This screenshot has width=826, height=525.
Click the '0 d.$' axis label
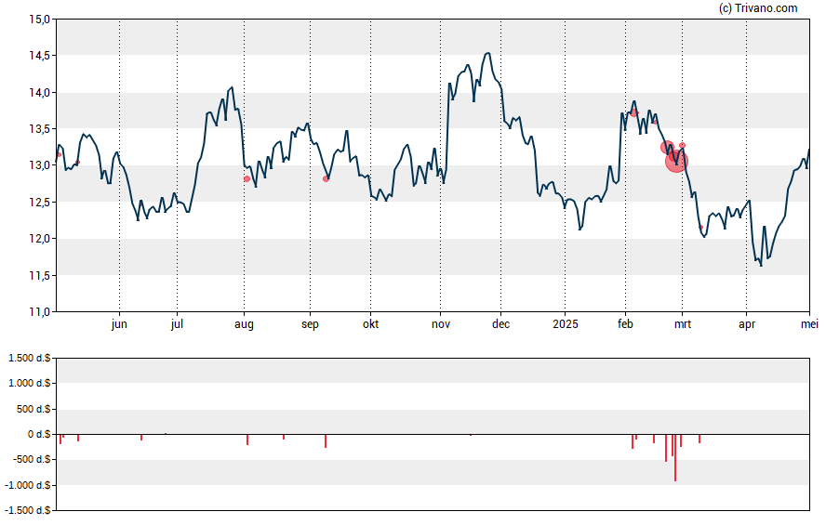coord(39,434)
